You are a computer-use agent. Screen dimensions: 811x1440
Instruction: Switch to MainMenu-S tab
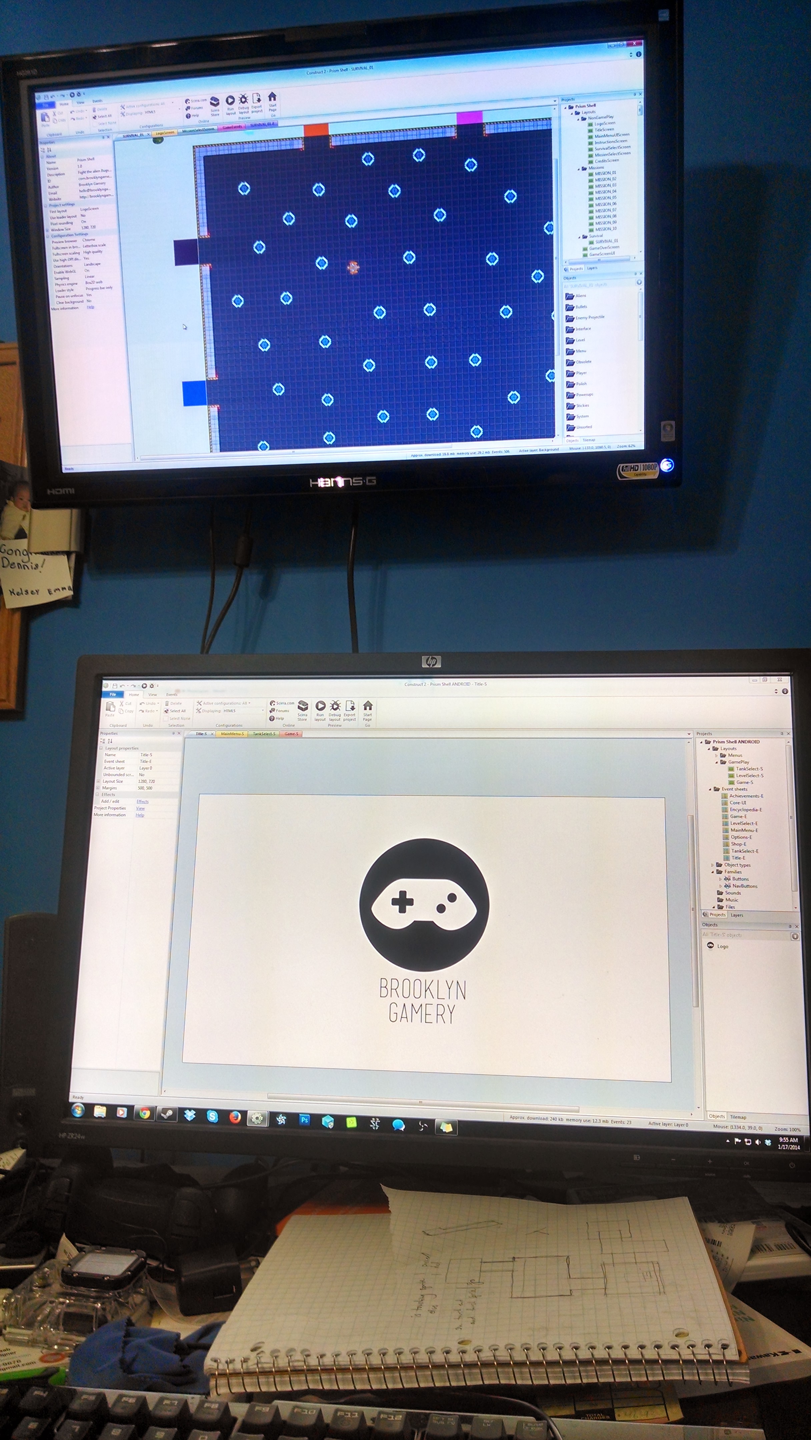pos(231,733)
